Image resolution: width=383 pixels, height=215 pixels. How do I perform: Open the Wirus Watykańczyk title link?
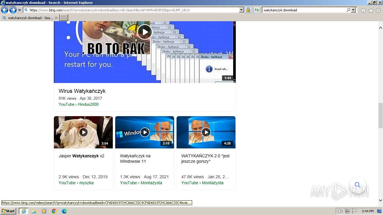tap(82, 91)
